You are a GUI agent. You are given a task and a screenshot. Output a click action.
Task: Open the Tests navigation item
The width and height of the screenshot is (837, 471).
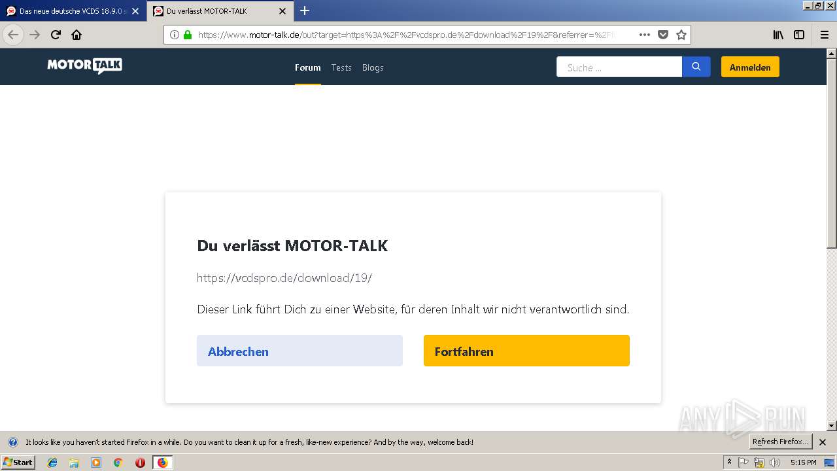(x=341, y=67)
